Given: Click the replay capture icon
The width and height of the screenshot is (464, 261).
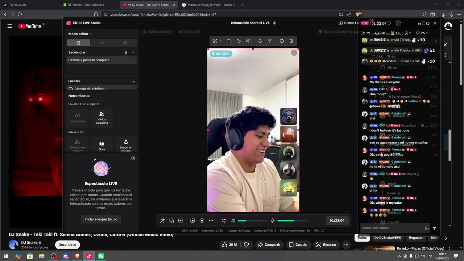Looking at the screenshot, I should [202, 220].
